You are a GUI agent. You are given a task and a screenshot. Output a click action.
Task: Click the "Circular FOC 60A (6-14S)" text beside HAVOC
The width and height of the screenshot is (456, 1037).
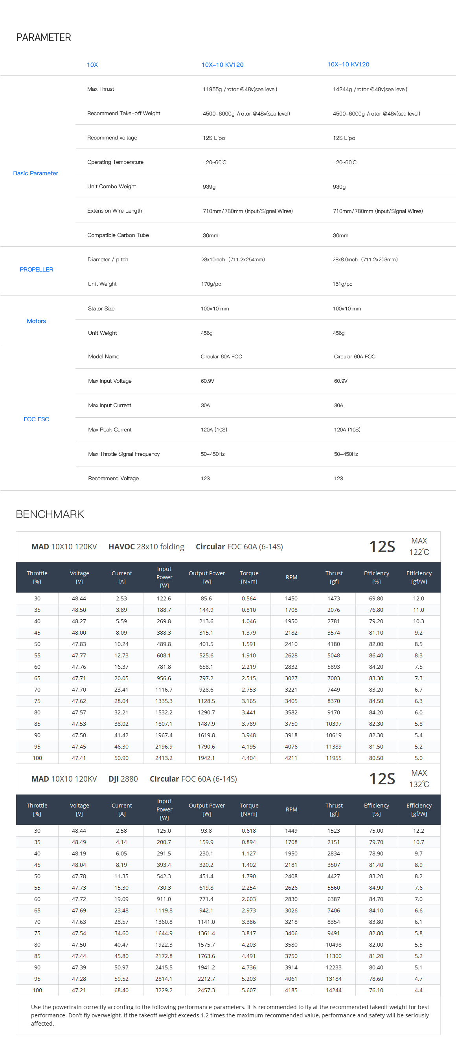pyautogui.click(x=239, y=547)
